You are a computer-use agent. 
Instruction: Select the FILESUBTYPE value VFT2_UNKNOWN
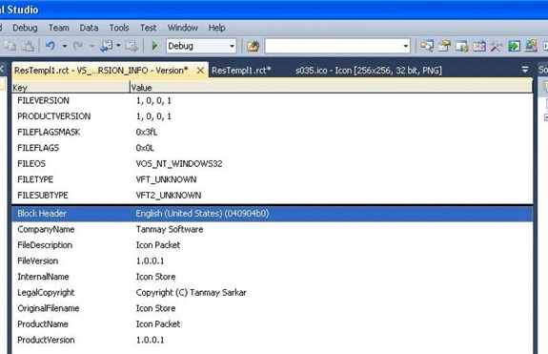pos(169,196)
